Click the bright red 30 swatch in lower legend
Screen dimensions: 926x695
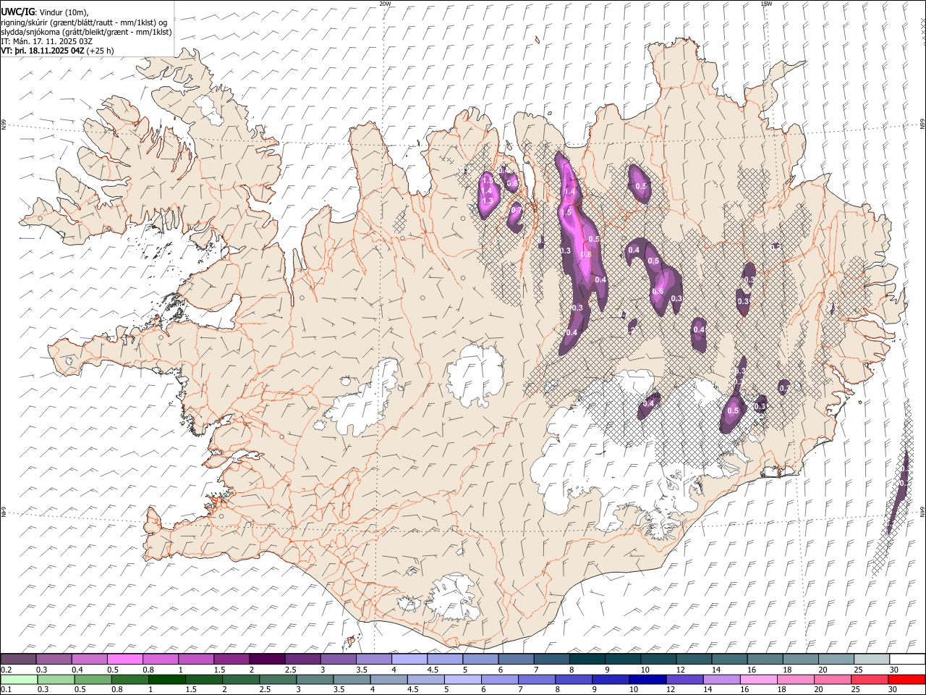point(906,679)
